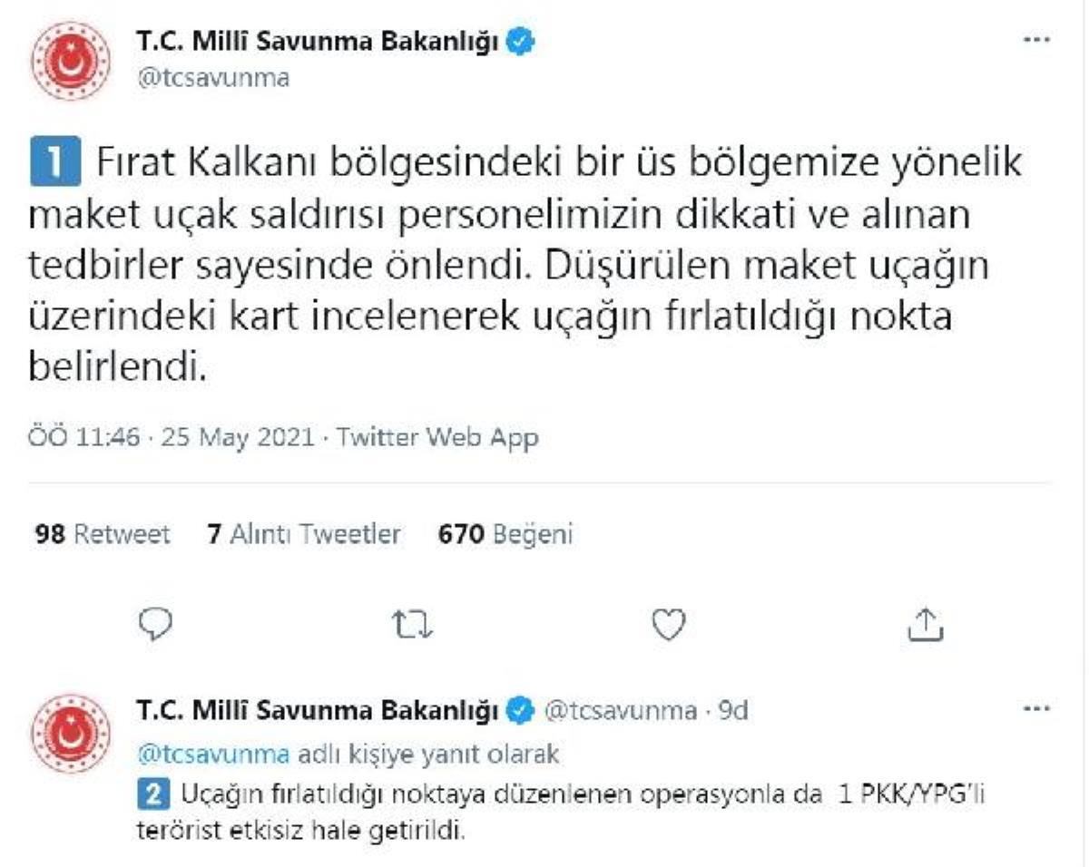Screen dimensions: 1089x867
Task: Retweet the main tweet
Action: tap(414, 623)
